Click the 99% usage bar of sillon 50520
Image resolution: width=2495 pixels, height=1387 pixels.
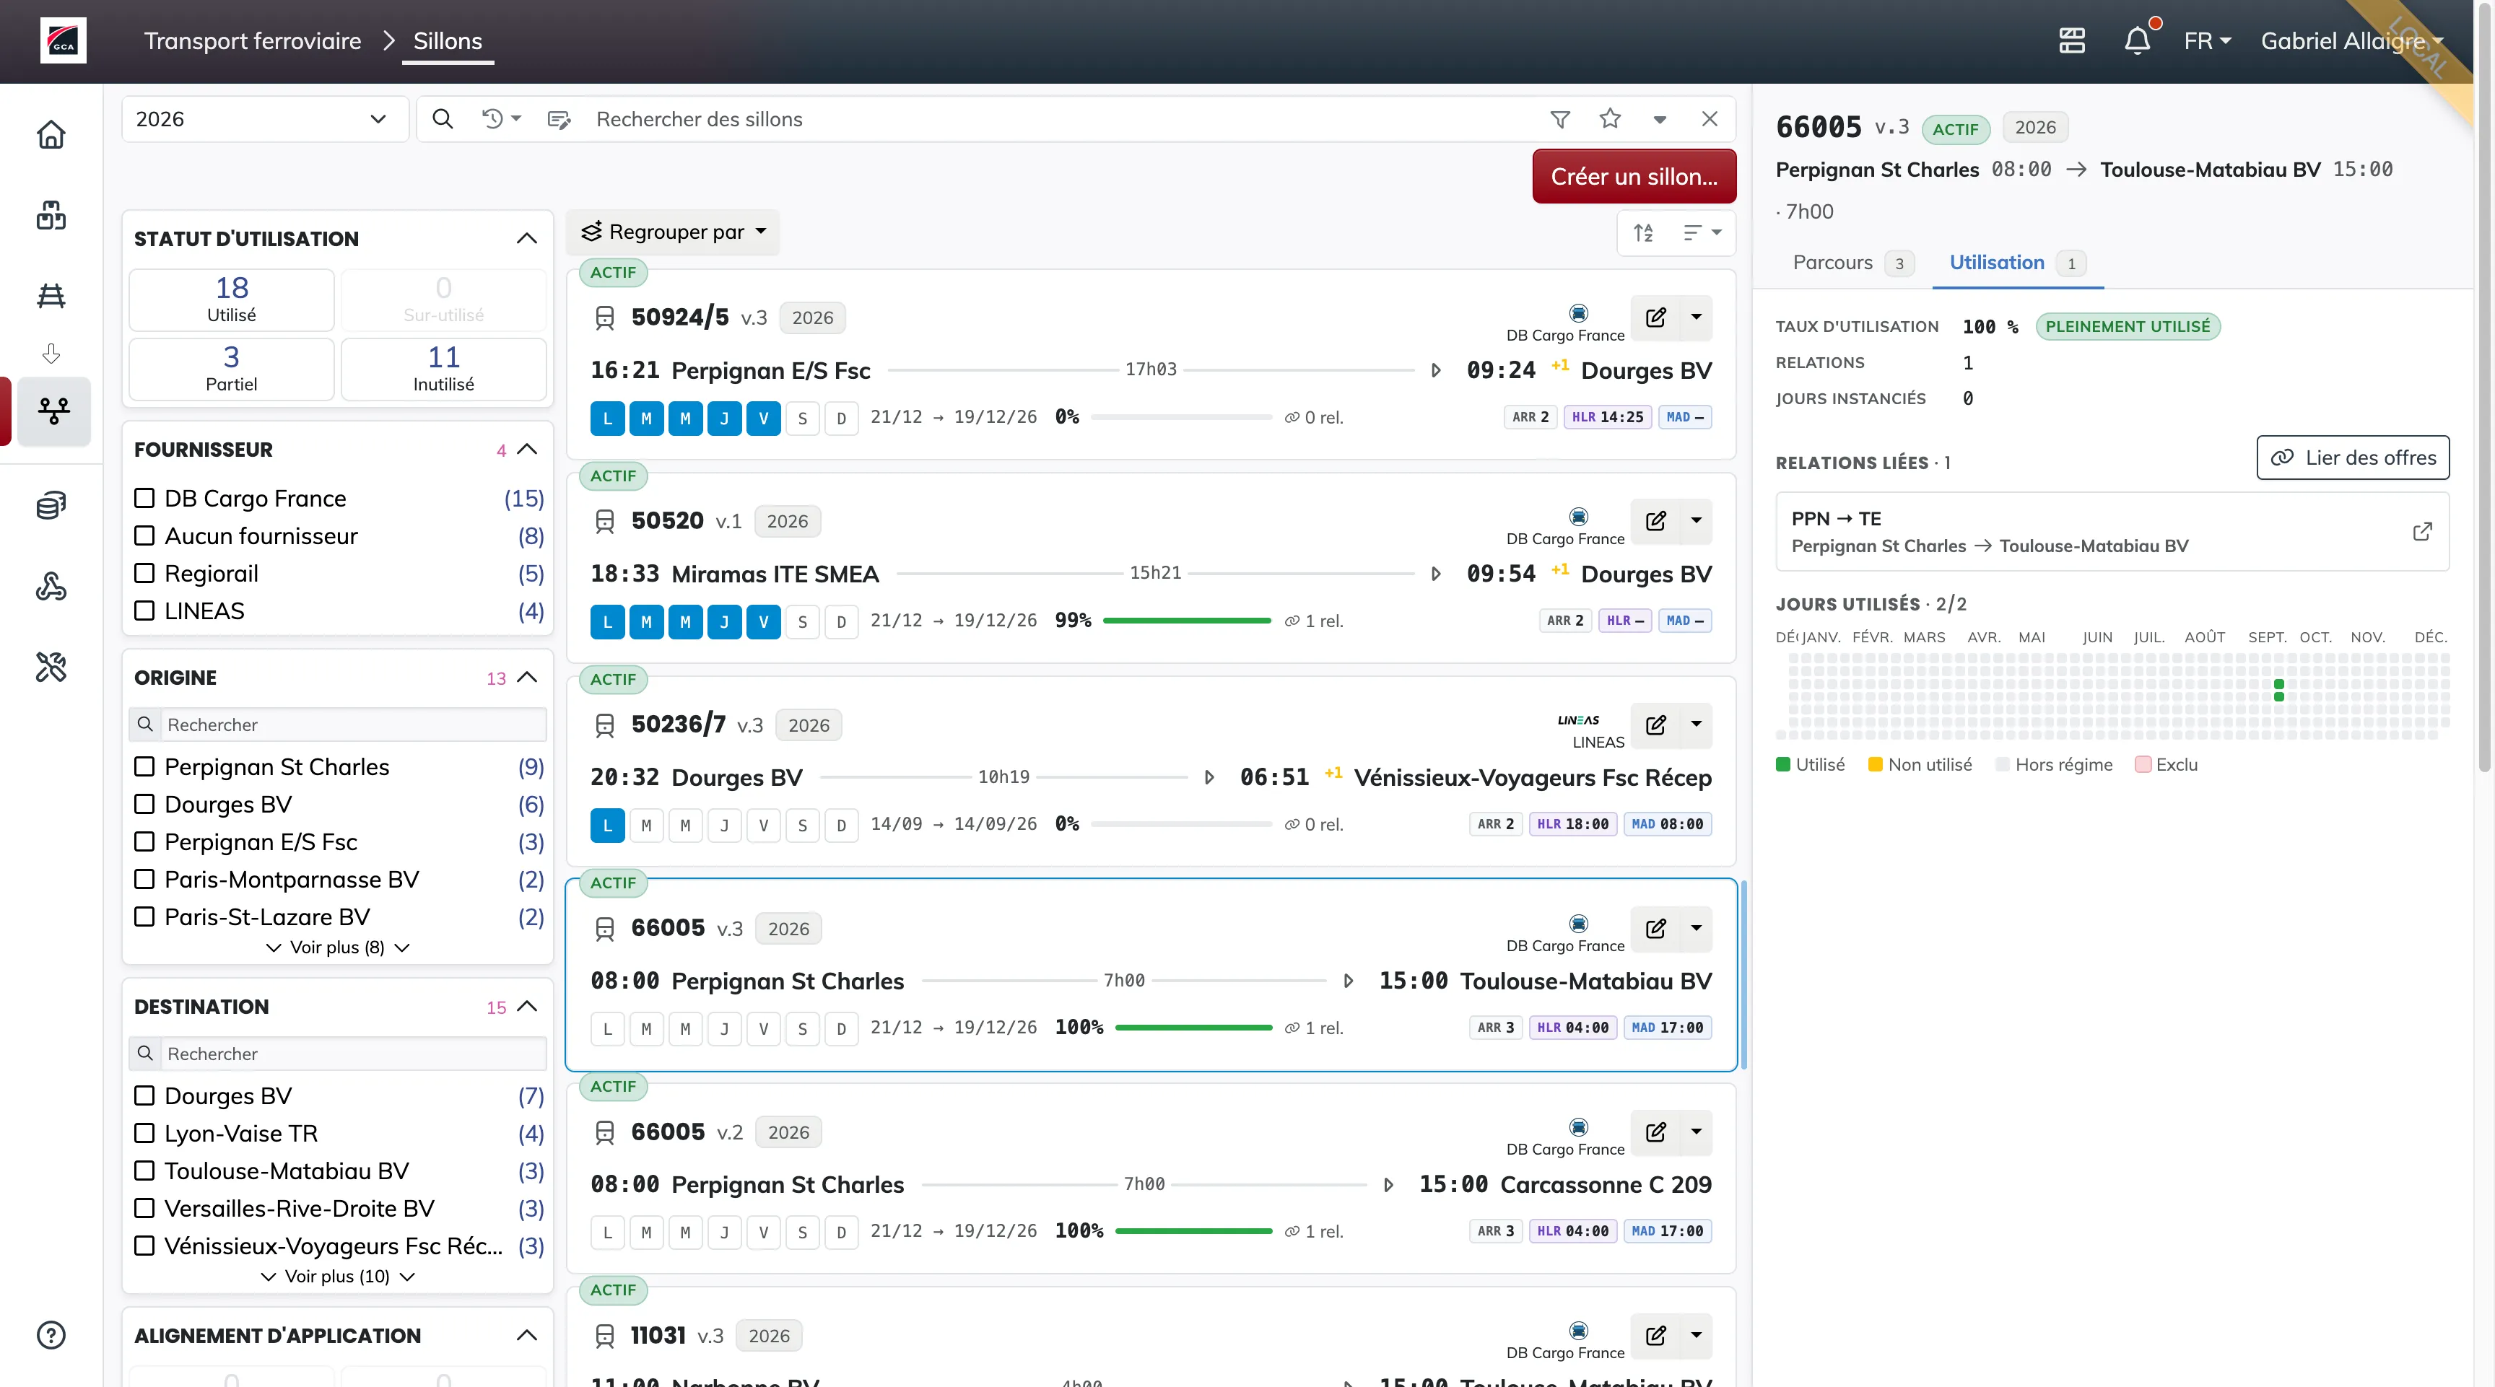point(1186,621)
